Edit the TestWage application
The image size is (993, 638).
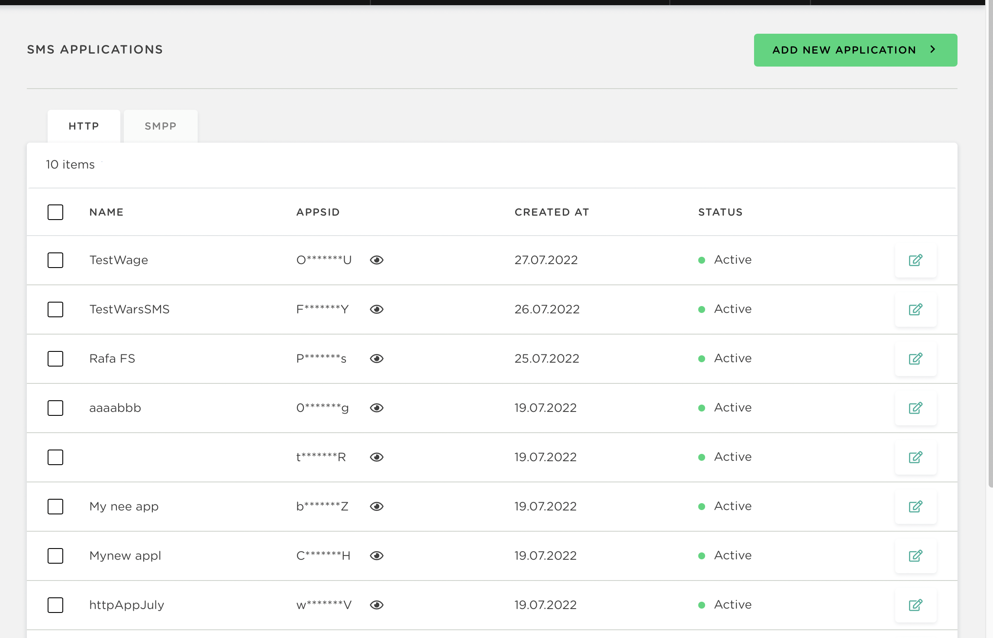tap(915, 260)
